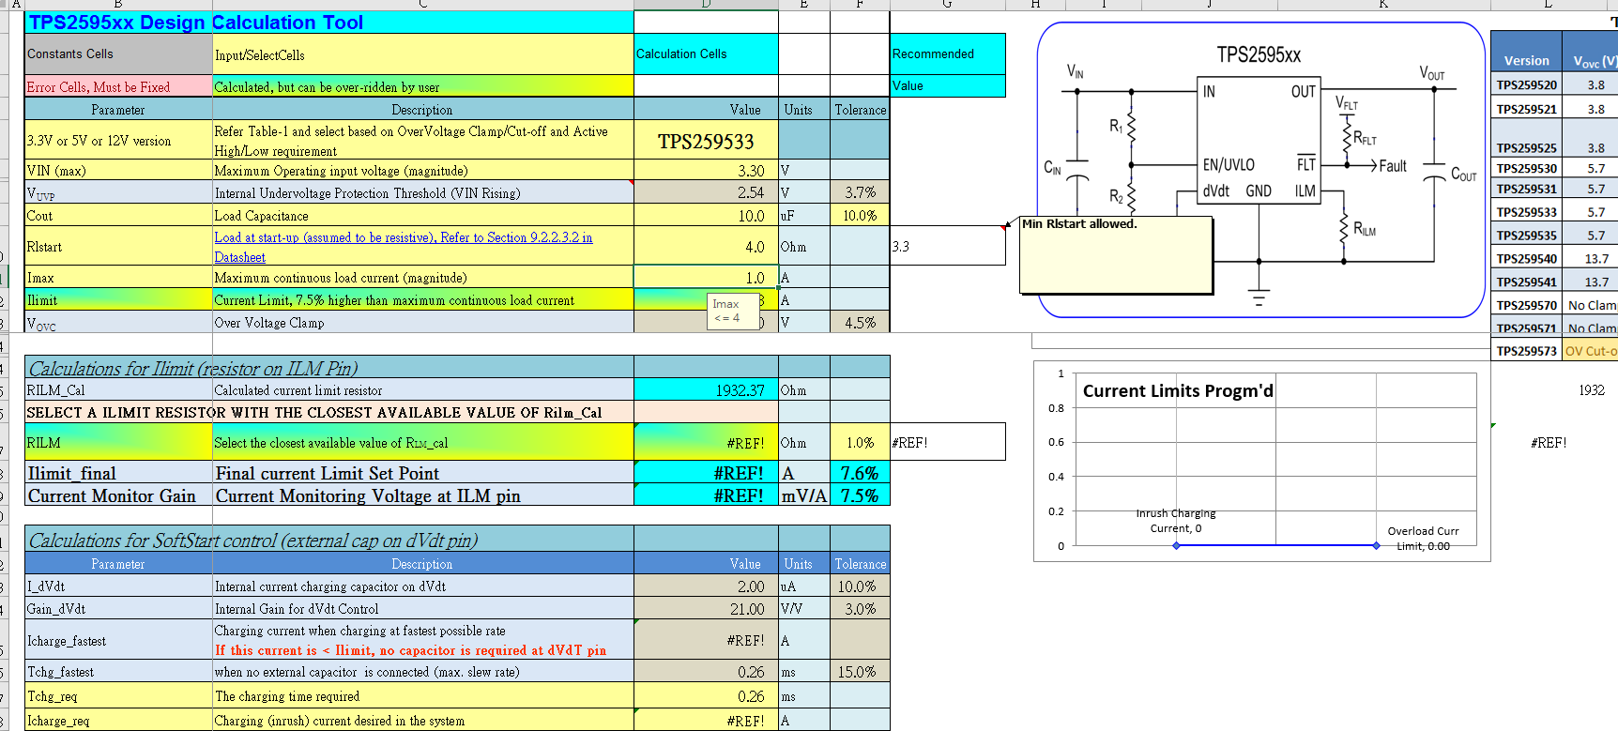The width and height of the screenshot is (1618, 731).
Task: Select the Current Monitor Gain #REF! cell
Action: click(706, 495)
